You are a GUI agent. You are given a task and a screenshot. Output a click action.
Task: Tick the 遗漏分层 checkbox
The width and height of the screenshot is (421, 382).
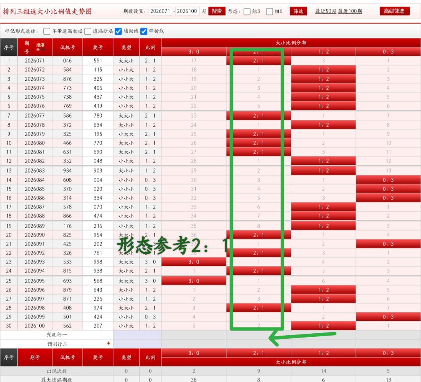coord(88,31)
